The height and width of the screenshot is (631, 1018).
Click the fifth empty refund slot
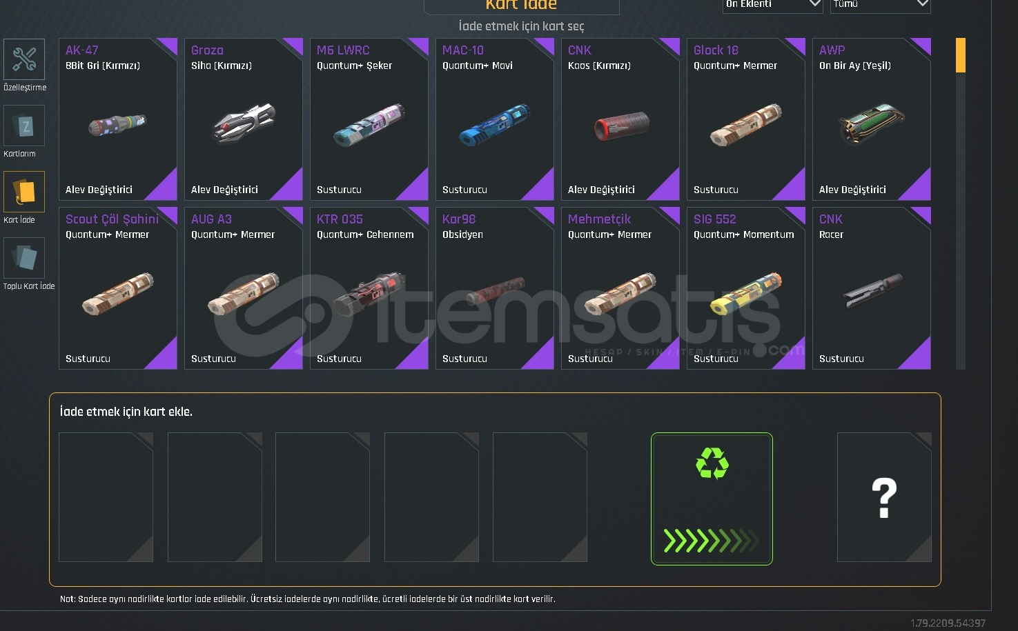[x=540, y=497]
